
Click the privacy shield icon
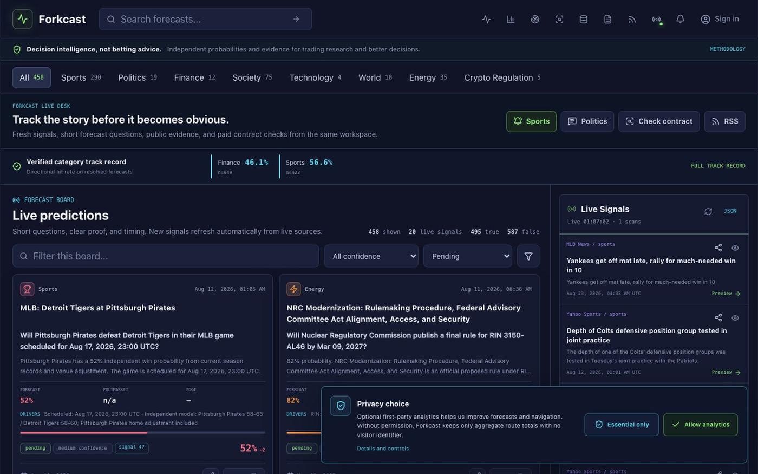coord(341,405)
